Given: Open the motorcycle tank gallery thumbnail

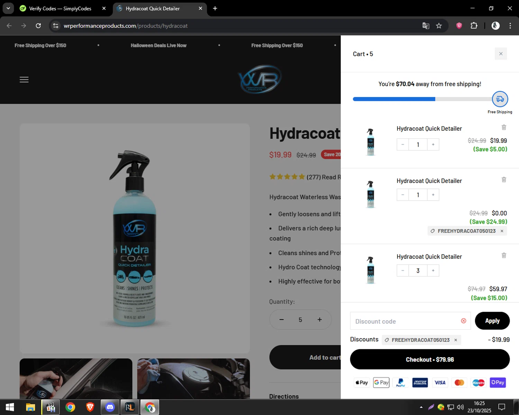Looking at the screenshot, I should click(x=193, y=379).
